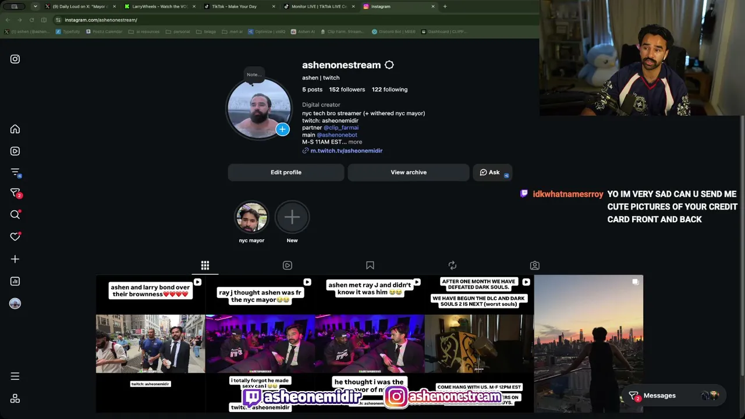Open the Dashboard bar-chart icon in sidebar
Image resolution: width=745 pixels, height=419 pixels.
pos(15,281)
